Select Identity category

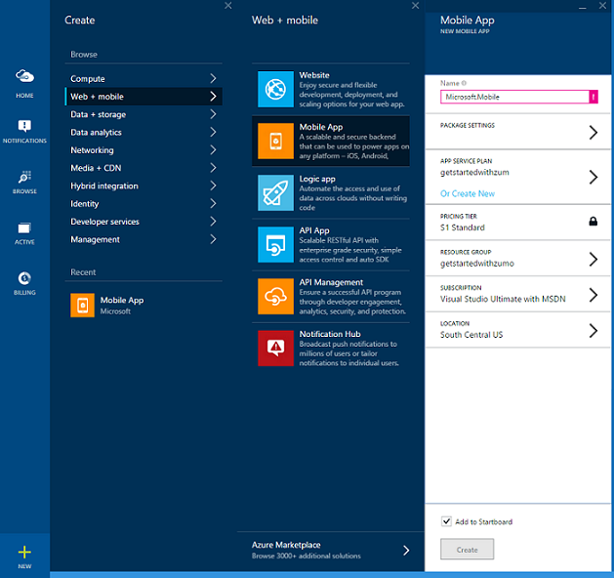(143, 204)
